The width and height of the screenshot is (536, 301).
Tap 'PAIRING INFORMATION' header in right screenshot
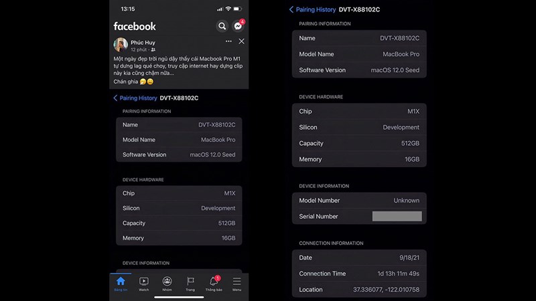325,24
